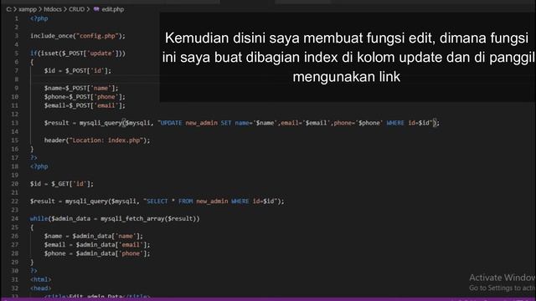Click the <html> tag on line 31
Viewport: 536px width, 301px height.
coord(41,279)
